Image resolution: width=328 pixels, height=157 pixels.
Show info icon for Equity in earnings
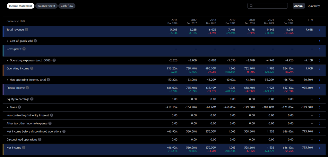[x=32, y=99]
